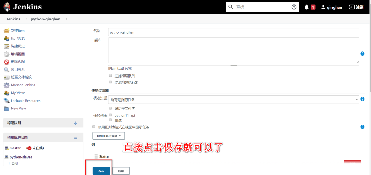Open the qinghan user link
Image resolution: width=371 pixels, height=175 pixels.
[335, 7]
